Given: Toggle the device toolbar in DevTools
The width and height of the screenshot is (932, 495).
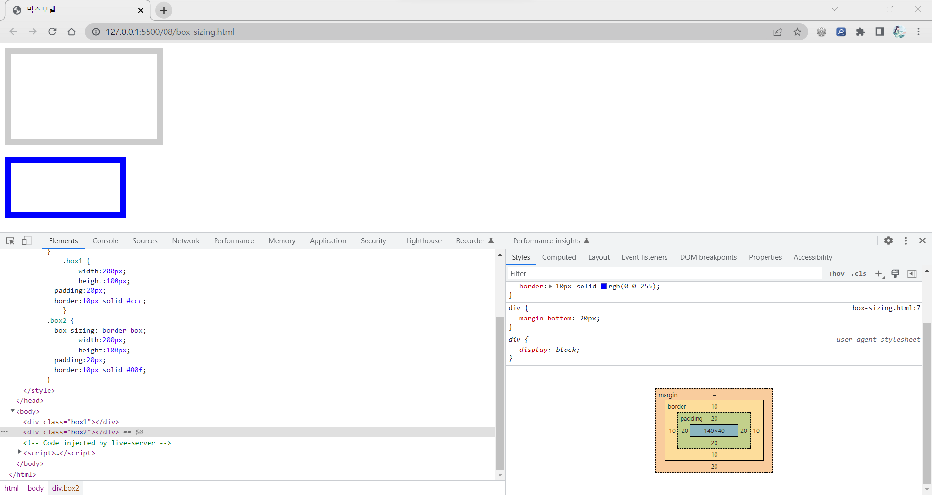Looking at the screenshot, I should point(27,240).
